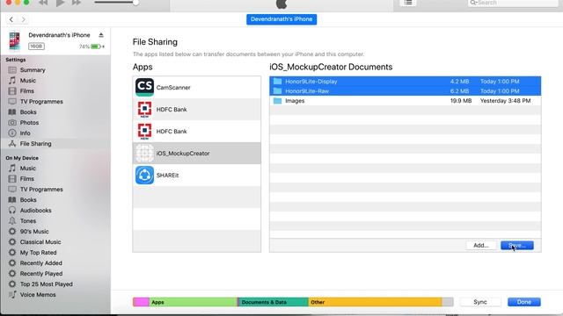Eject Devendranath's iPhone

pyautogui.click(x=101, y=35)
